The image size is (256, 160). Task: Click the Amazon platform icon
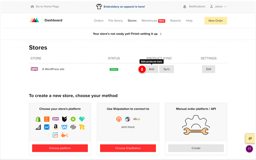click(x=56, y=127)
